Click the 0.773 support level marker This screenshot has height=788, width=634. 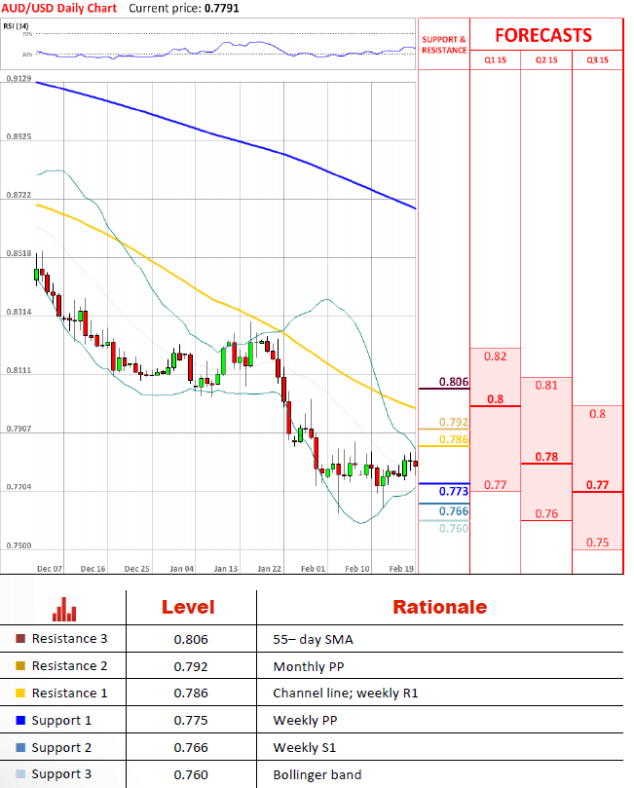tap(454, 491)
